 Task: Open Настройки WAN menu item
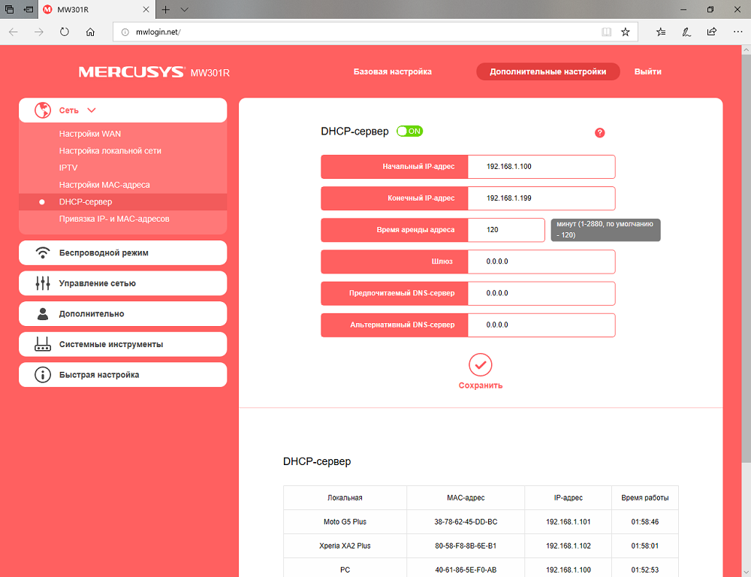coord(90,134)
